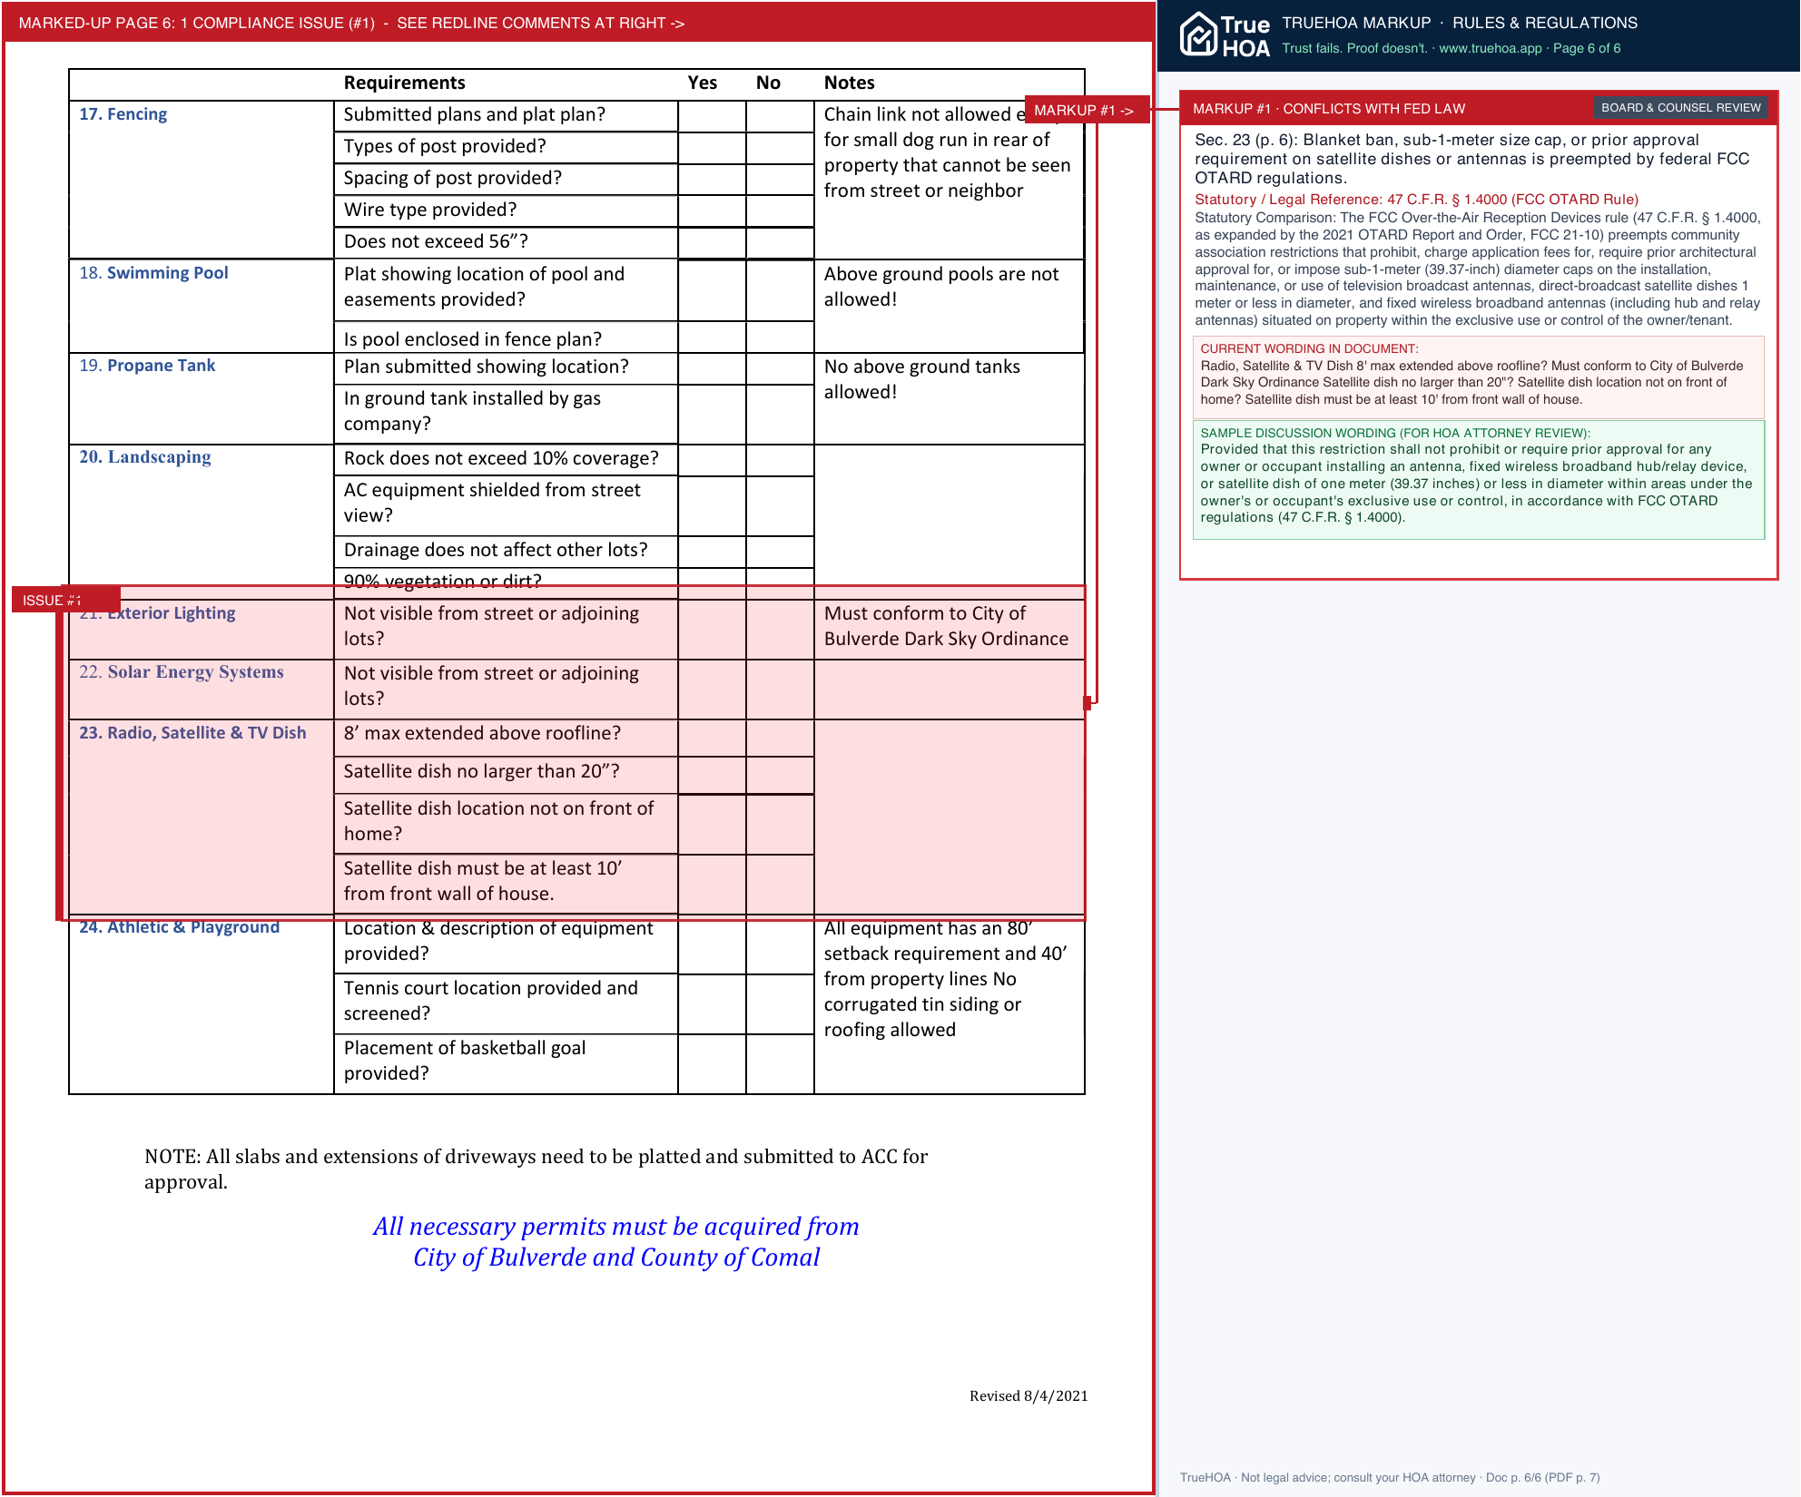The width and height of the screenshot is (1801, 1497).
Task: Click blue 'All necessary permits must be acquired' line
Action: click(x=615, y=1227)
